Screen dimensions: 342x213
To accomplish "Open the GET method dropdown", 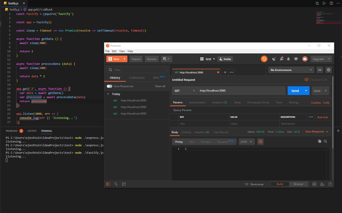I will (x=185, y=91).
